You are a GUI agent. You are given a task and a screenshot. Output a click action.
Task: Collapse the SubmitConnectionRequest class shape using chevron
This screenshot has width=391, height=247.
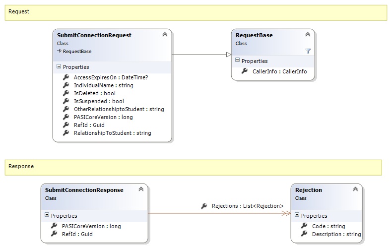click(x=165, y=35)
